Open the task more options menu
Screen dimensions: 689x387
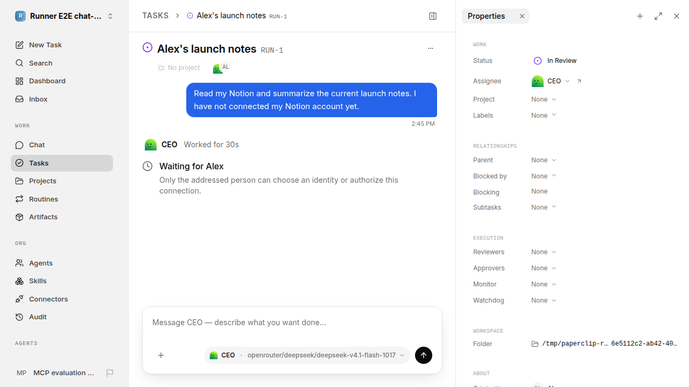(x=431, y=48)
